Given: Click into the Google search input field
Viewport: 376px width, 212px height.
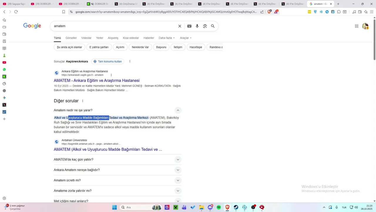Looking at the screenshot, I should click(115, 26).
